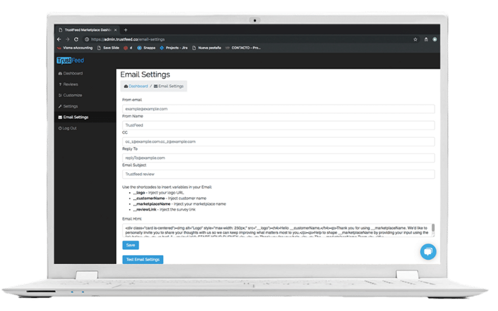Click the __marketplaceName shortcode text
Screen dimensions: 498x311
[x=152, y=204]
